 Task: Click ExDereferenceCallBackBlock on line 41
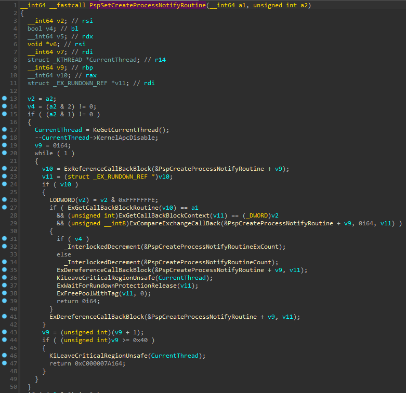coord(97,317)
